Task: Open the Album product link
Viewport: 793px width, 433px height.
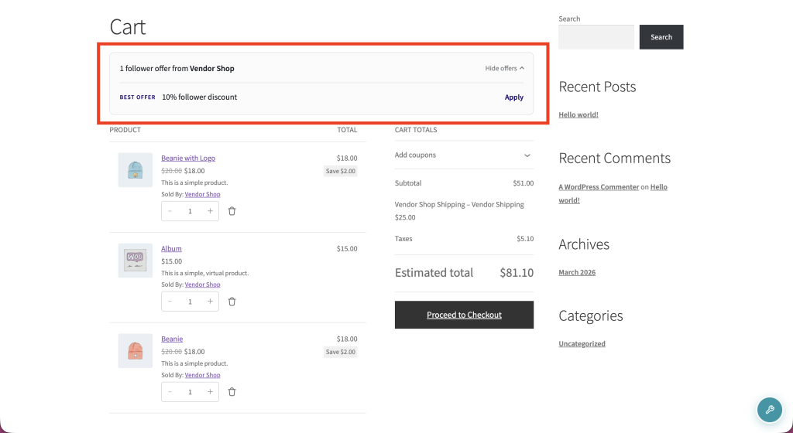Action: [171, 248]
